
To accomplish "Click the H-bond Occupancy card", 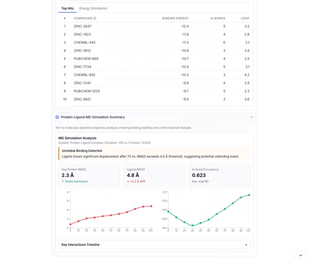I will pos(219,175).
